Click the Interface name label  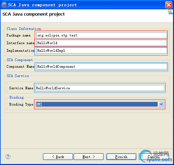pos(20,43)
